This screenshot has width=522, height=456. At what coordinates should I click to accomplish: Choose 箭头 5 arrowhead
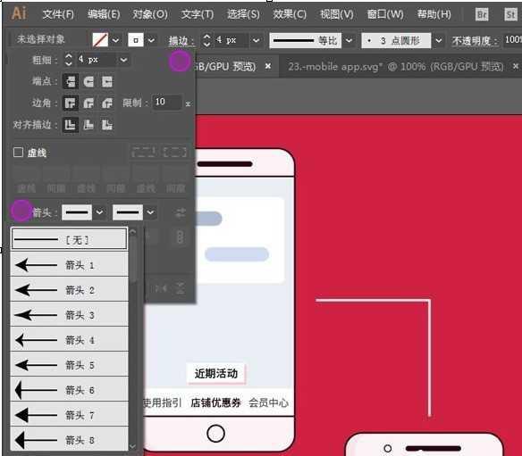pyautogui.click(x=69, y=365)
